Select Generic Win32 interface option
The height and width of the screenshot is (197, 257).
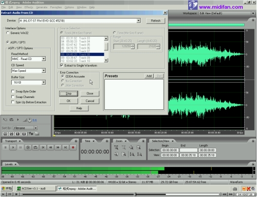(x=8, y=33)
